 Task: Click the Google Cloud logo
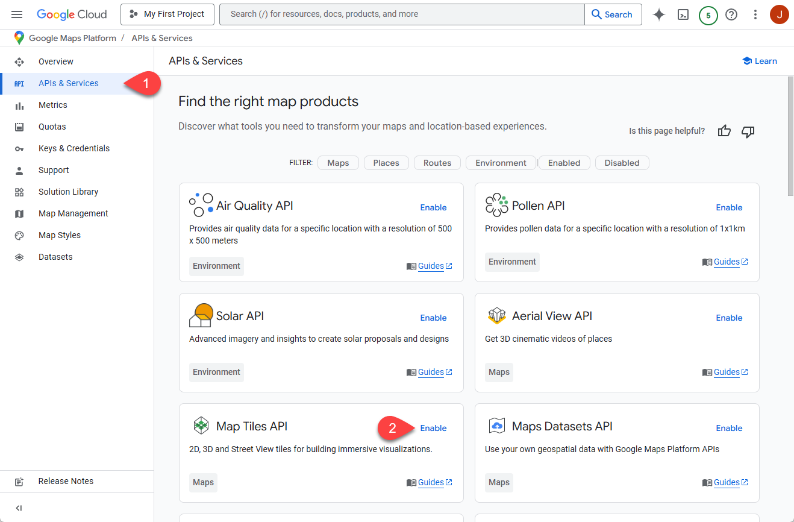pos(72,14)
